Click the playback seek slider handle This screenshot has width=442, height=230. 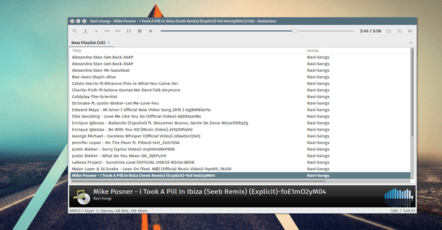[295, 31]
